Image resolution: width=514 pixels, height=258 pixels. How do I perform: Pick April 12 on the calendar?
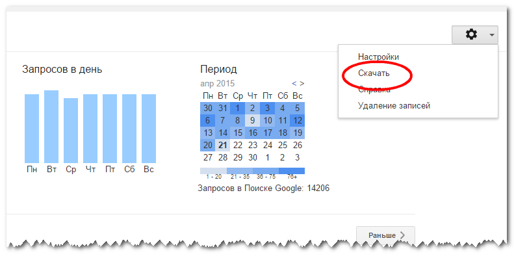coord(298,120)
